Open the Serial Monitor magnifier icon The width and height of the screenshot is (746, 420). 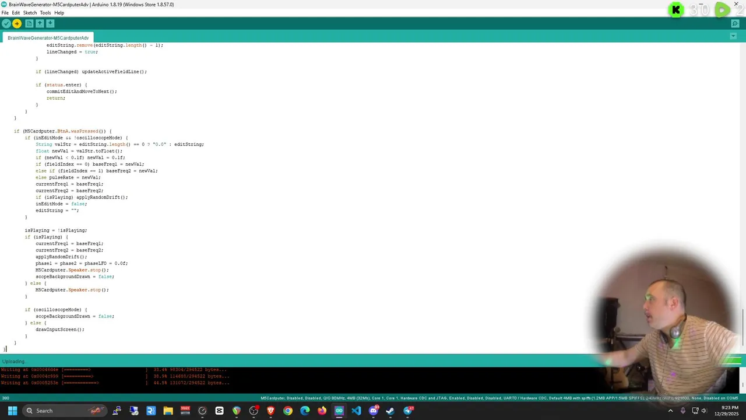(736, 24)
